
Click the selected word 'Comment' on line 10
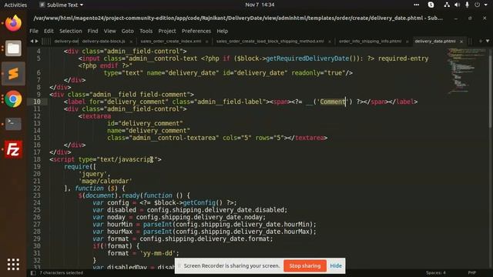pyautogui.click(x=333, y=102)
